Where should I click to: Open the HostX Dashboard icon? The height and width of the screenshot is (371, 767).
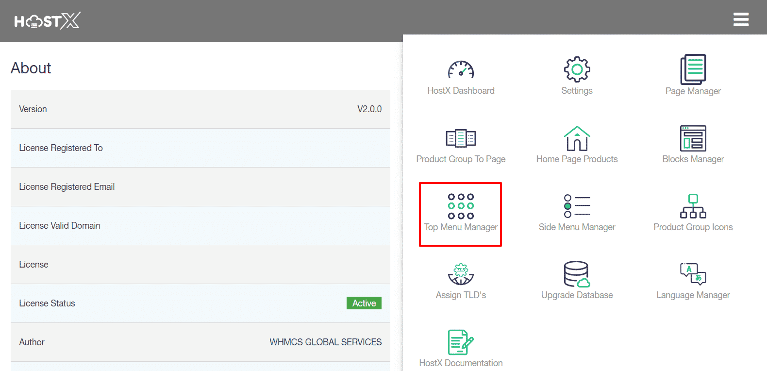(461, 70)
